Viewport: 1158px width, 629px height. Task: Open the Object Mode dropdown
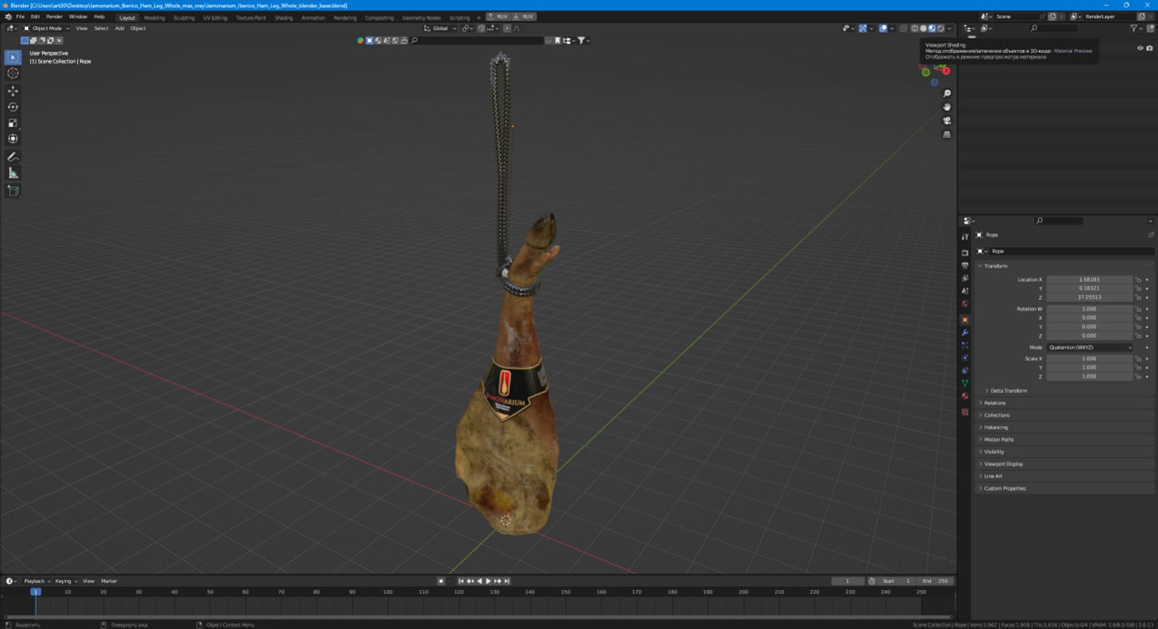[46, 28]
